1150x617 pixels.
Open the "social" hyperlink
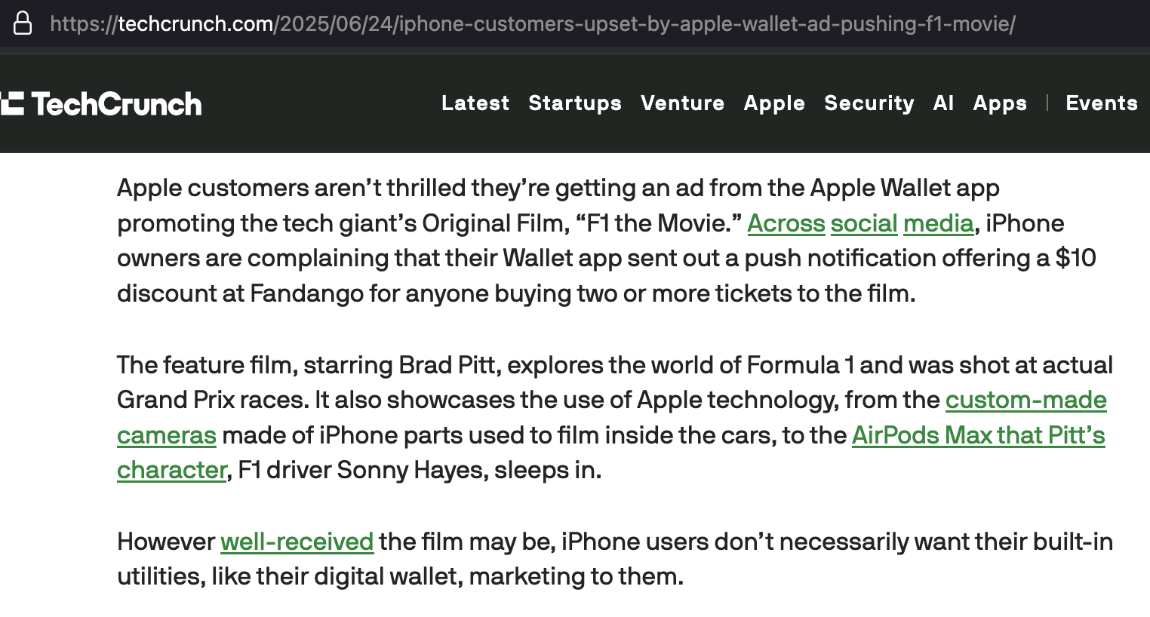click(864, 224)
